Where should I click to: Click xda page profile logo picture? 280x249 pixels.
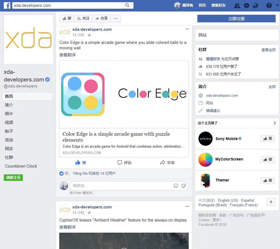[29, 40]
